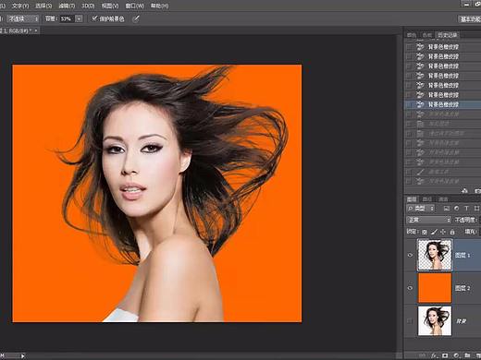This screenshot has height=360, width=481.
Task: Create new document from current history state
Action: pos(464,191)
